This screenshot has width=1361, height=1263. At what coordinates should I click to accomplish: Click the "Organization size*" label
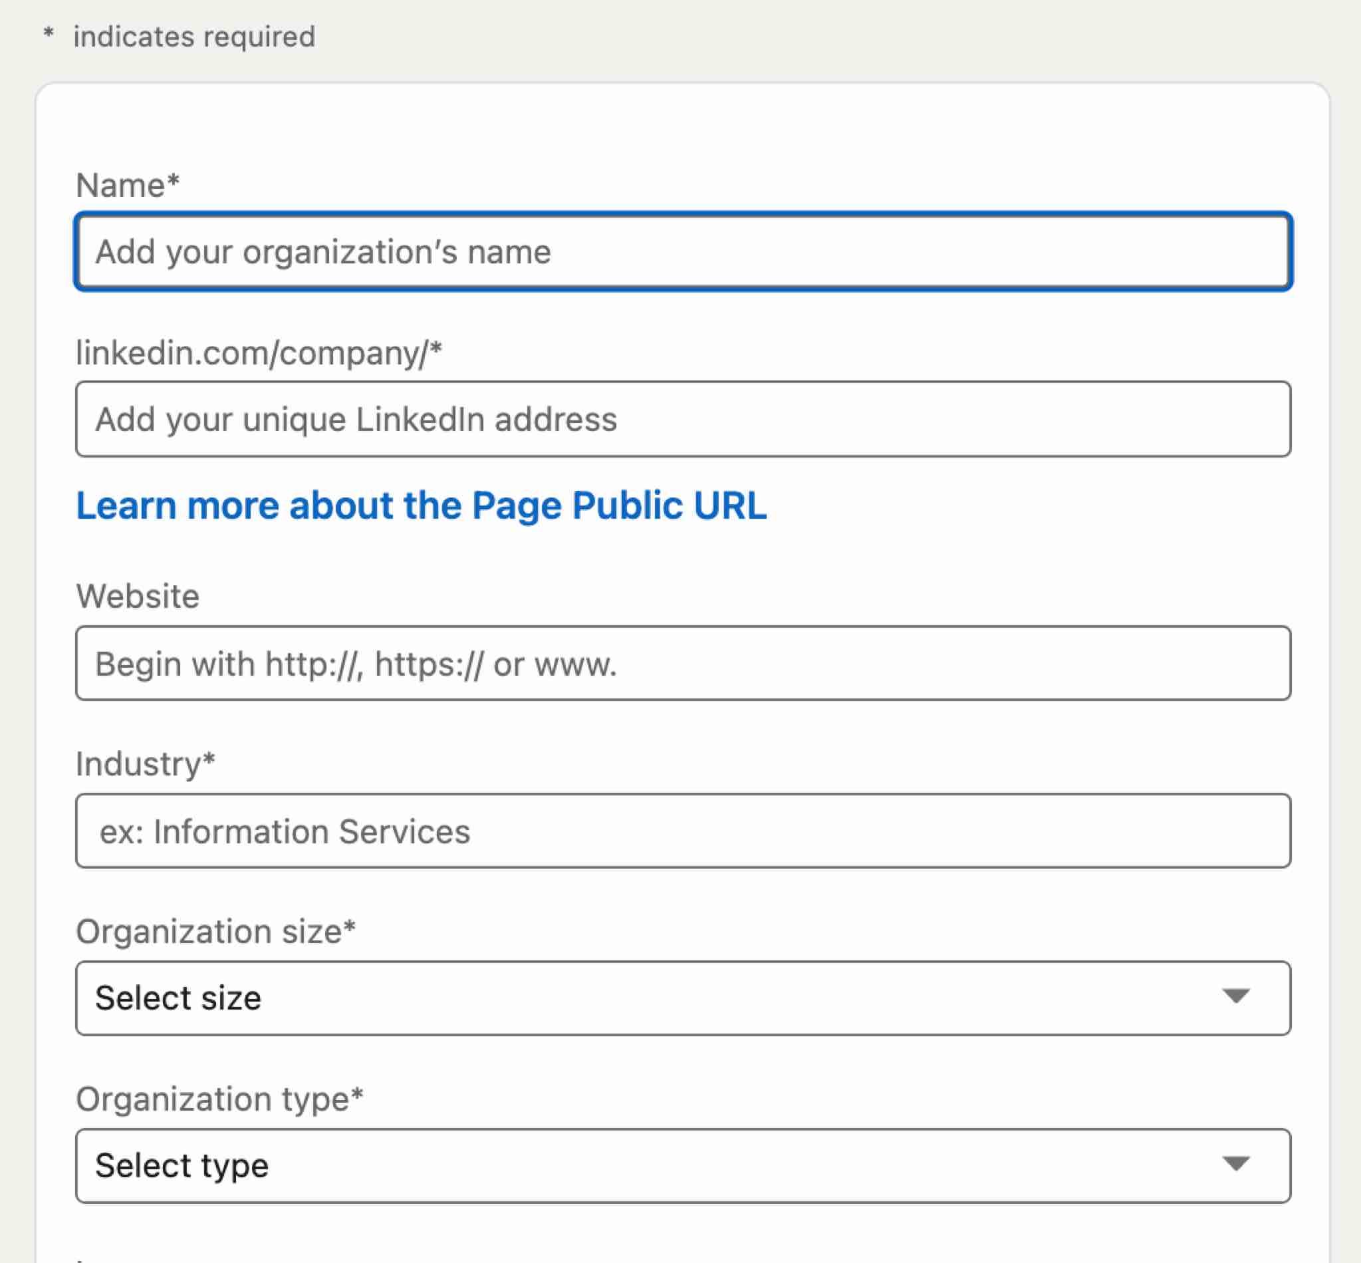216,932
